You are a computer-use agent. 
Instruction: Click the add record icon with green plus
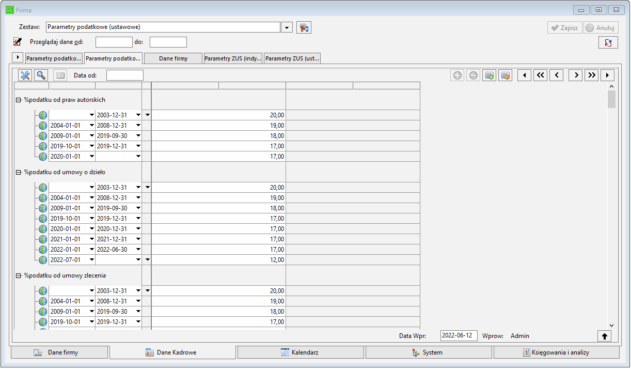[489, 75]
